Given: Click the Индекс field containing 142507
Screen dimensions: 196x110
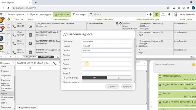Looking at the screenshot, I should (x=107, y=46).
